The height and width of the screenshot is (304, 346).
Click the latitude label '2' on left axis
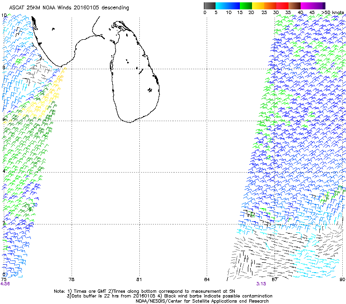tap(4, 223)
